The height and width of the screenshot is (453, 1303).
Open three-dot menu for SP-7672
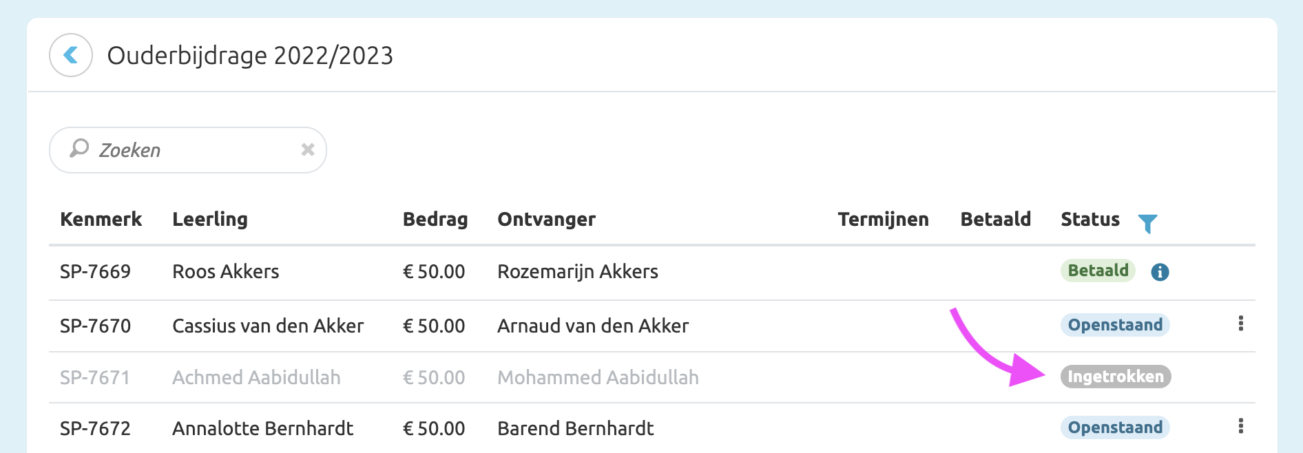click(1240, 426)
